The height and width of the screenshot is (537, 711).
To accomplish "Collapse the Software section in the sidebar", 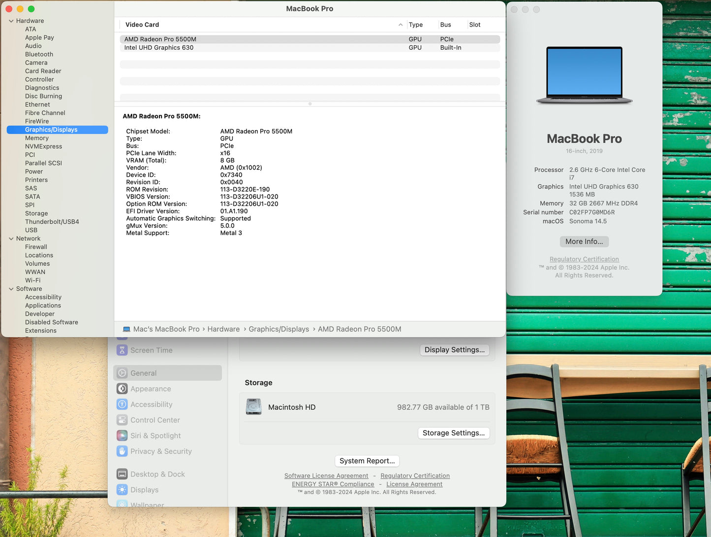I will [x=11, y=289].
